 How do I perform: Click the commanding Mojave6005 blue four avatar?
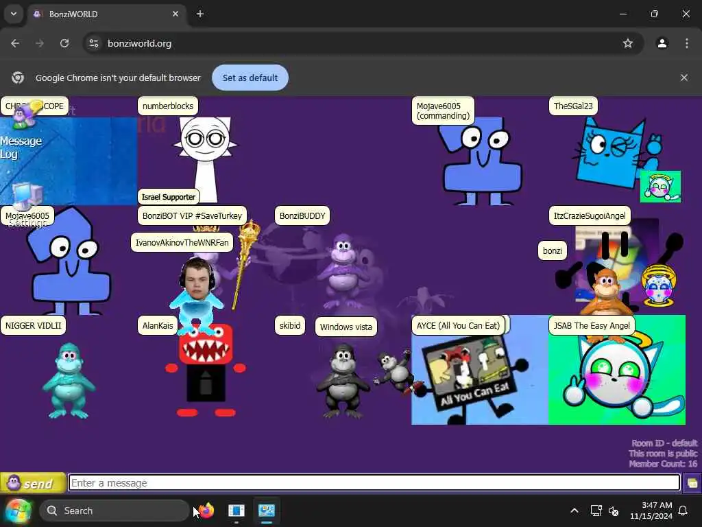coord(483,162)
